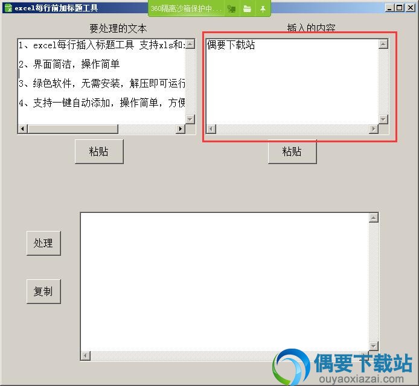Open the sandbox folder icon

tap(247, 9)
